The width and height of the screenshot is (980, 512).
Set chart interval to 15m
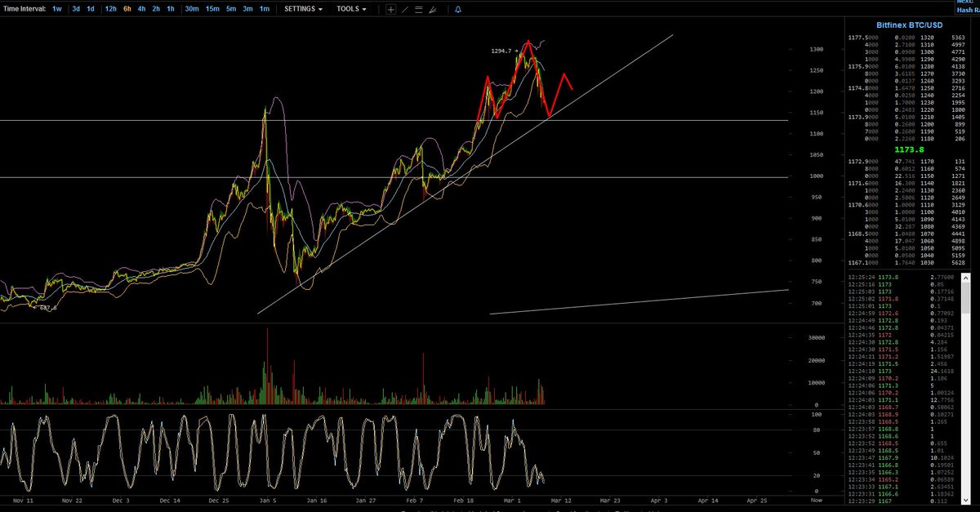[x=212, y=9]
